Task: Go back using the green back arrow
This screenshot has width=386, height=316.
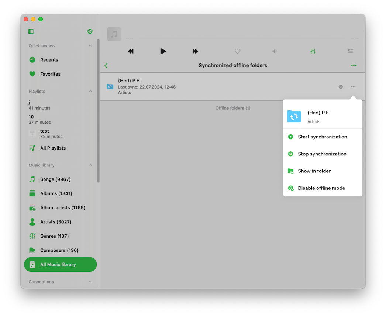Action: 106,65
